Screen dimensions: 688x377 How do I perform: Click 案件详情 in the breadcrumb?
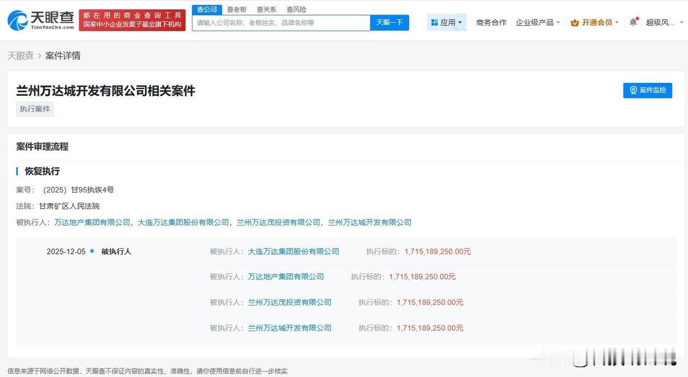point(63,55)
